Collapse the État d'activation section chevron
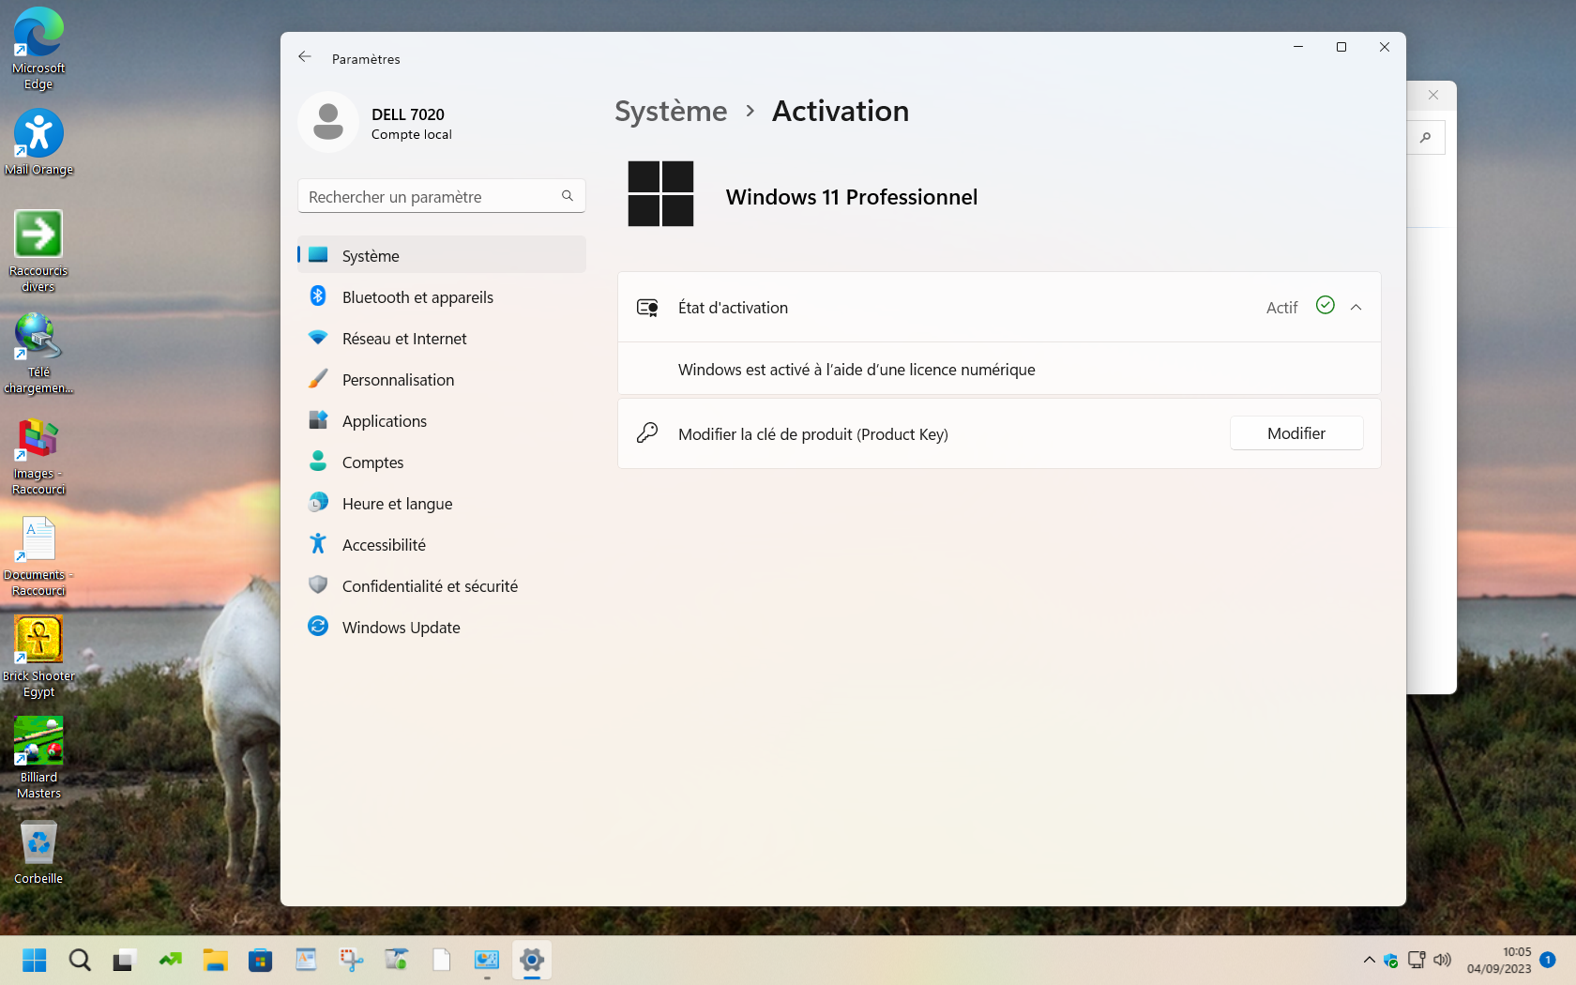1576x985 pixels. click(x=1356, y=307)
